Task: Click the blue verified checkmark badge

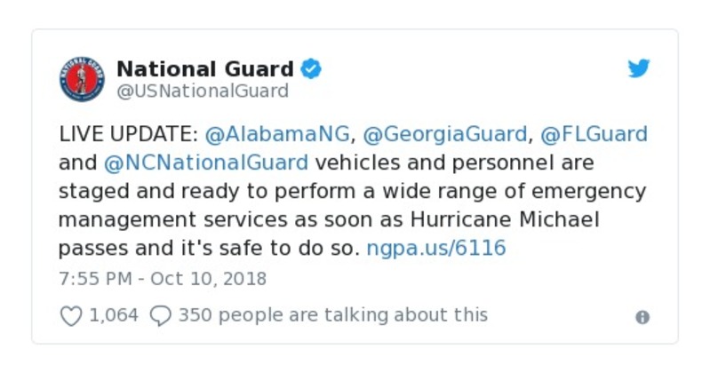Action: pos(311,68)
